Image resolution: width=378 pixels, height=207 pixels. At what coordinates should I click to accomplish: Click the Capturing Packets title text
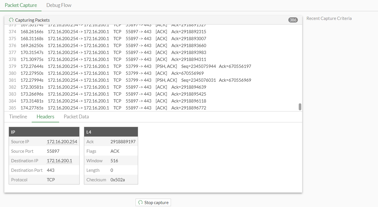32,20
